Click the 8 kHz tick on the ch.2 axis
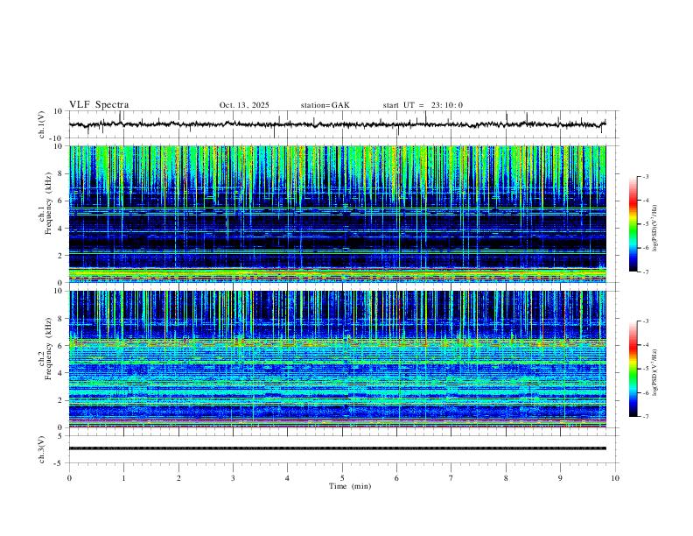Screen dimensions: 693x536 (59, 319)
